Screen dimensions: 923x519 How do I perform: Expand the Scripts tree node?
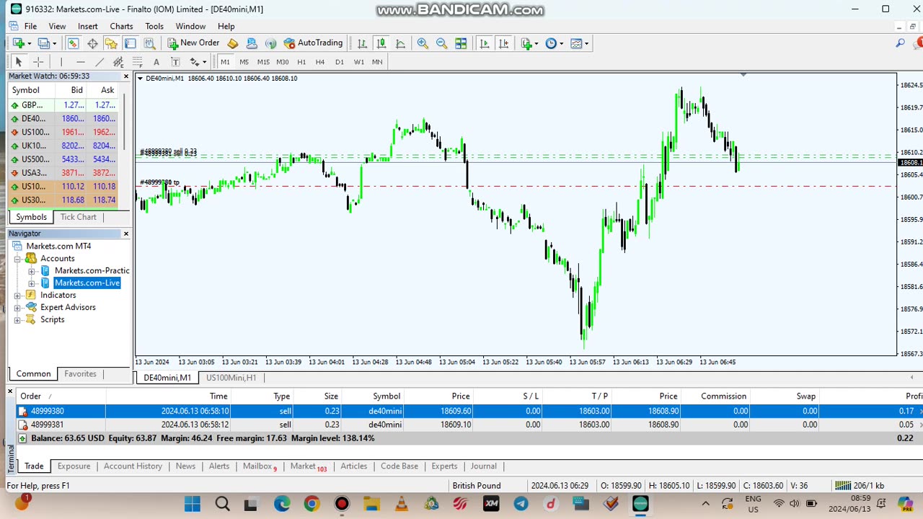pyautogui.click(x=17, y=320)
